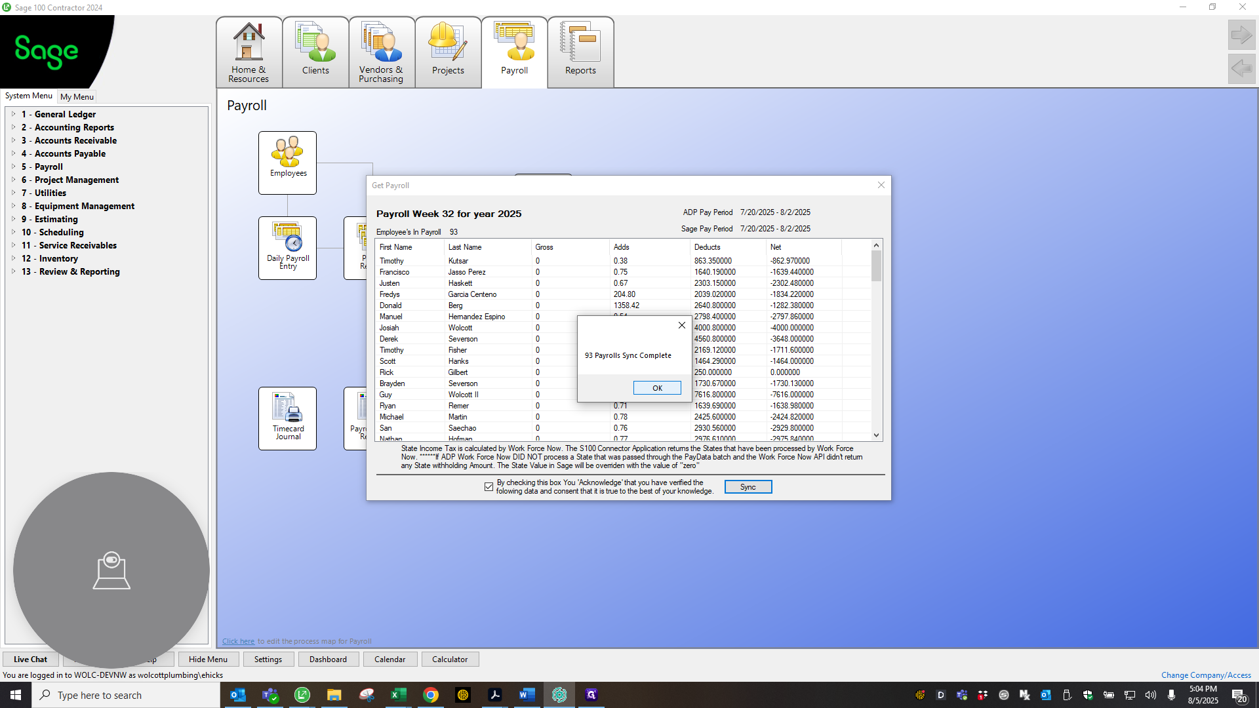
Task: Open the Vendors & Purchasing tab
Action: (382, 52)
